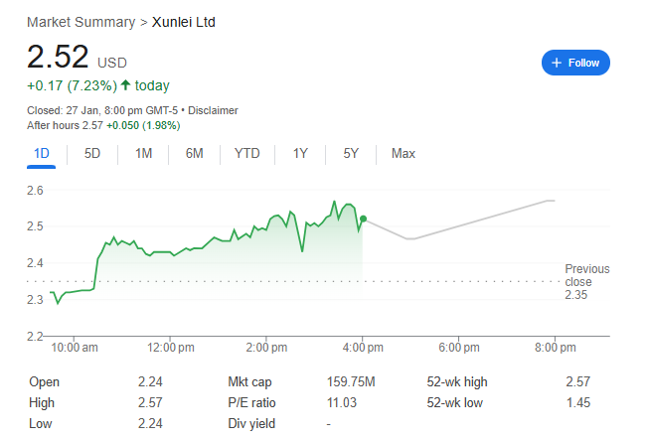Show the 6M chart range
The width and height of the screenshot is (648, 440).
tap(194, 153)
